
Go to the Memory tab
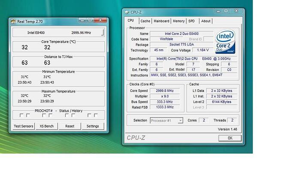coord(178,21)
